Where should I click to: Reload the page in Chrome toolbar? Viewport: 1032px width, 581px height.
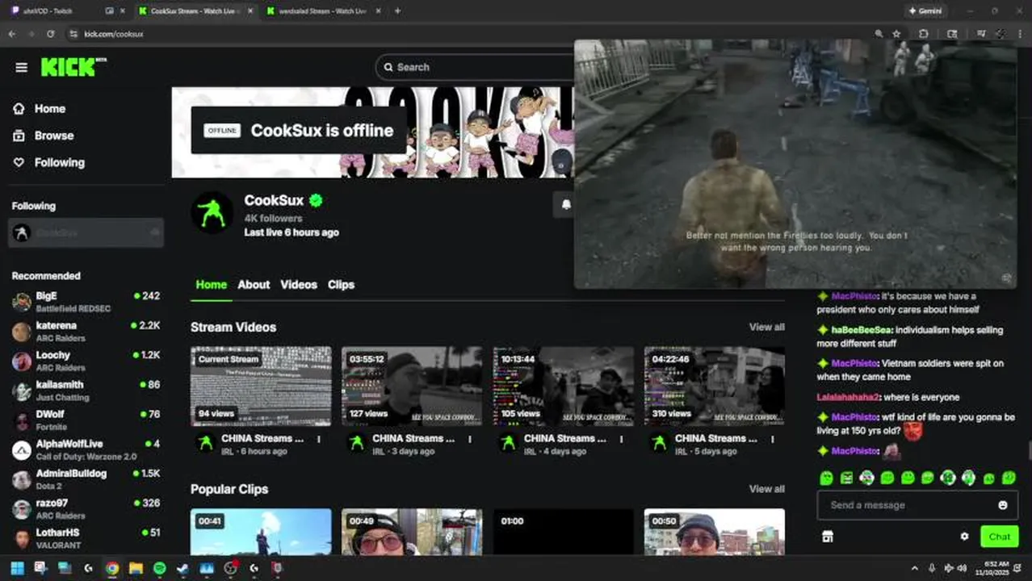coord(50,34)
